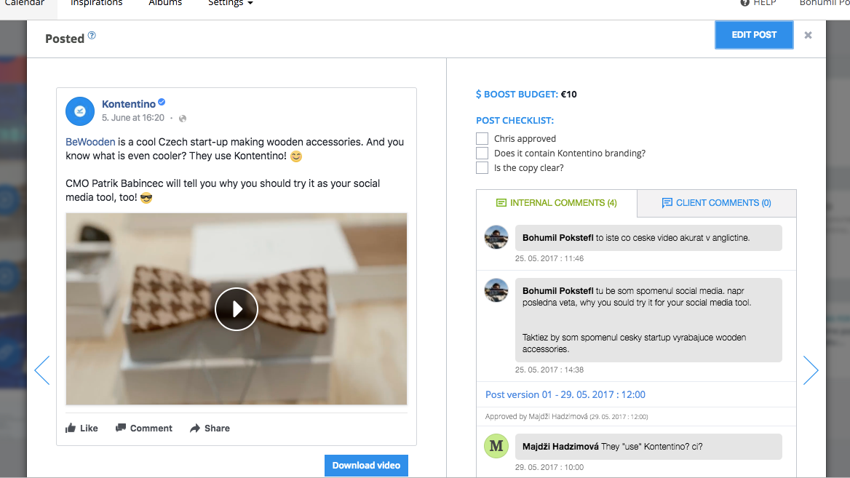The height and width of the screenshot is (478, 850).
Task: Click the Boost Budget label
Action: (517, 95)
